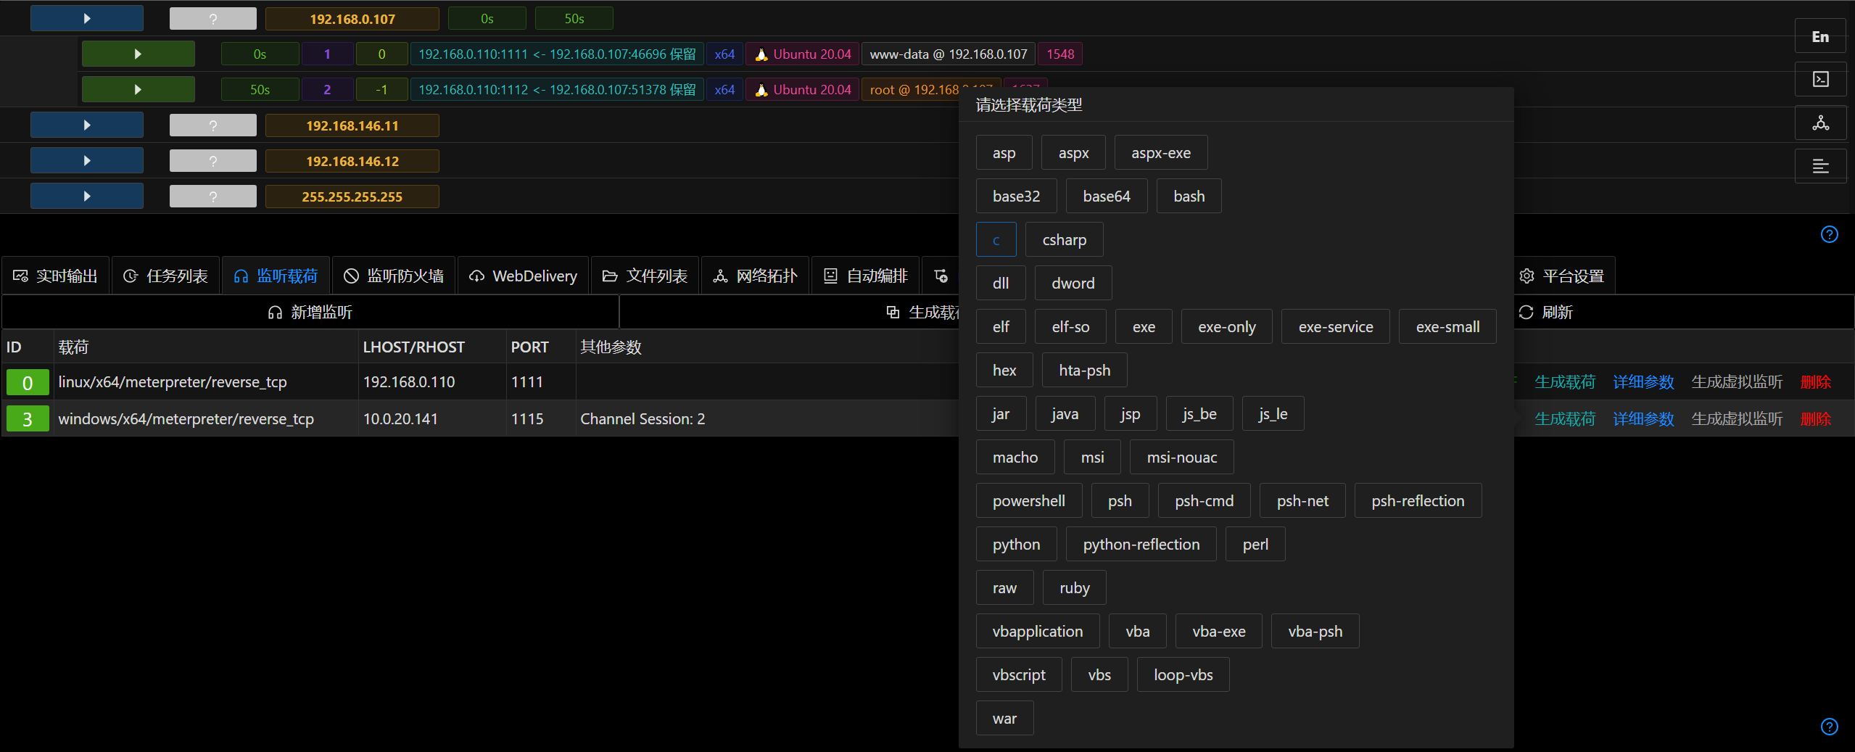
Task: Open the WebDelivery tab
Action: click(524, 276)
